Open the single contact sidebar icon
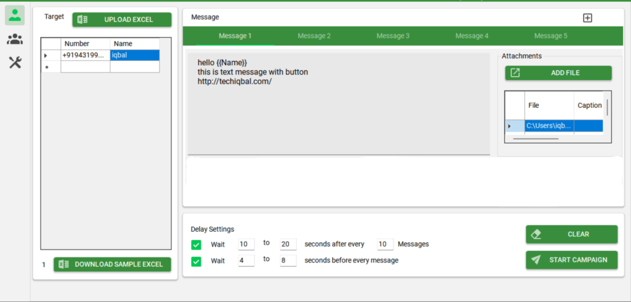This screenshot has width=631, height=302. pos(15,16)
